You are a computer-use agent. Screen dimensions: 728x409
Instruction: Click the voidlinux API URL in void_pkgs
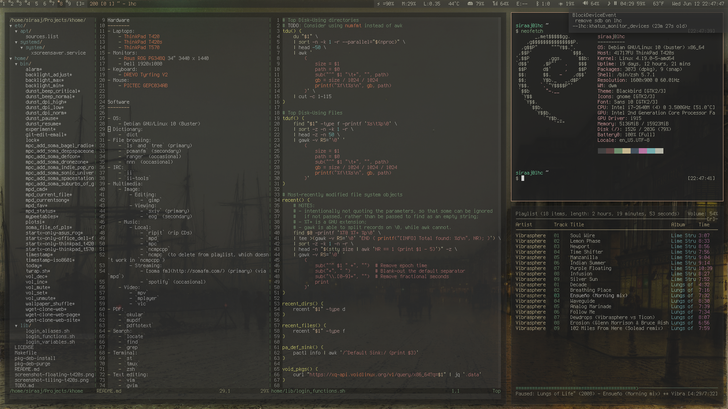click(377, 375)
